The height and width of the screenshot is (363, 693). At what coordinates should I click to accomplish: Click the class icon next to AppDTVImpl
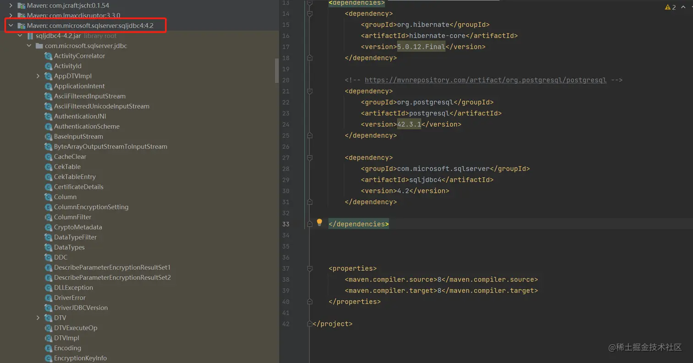[48, 76]
